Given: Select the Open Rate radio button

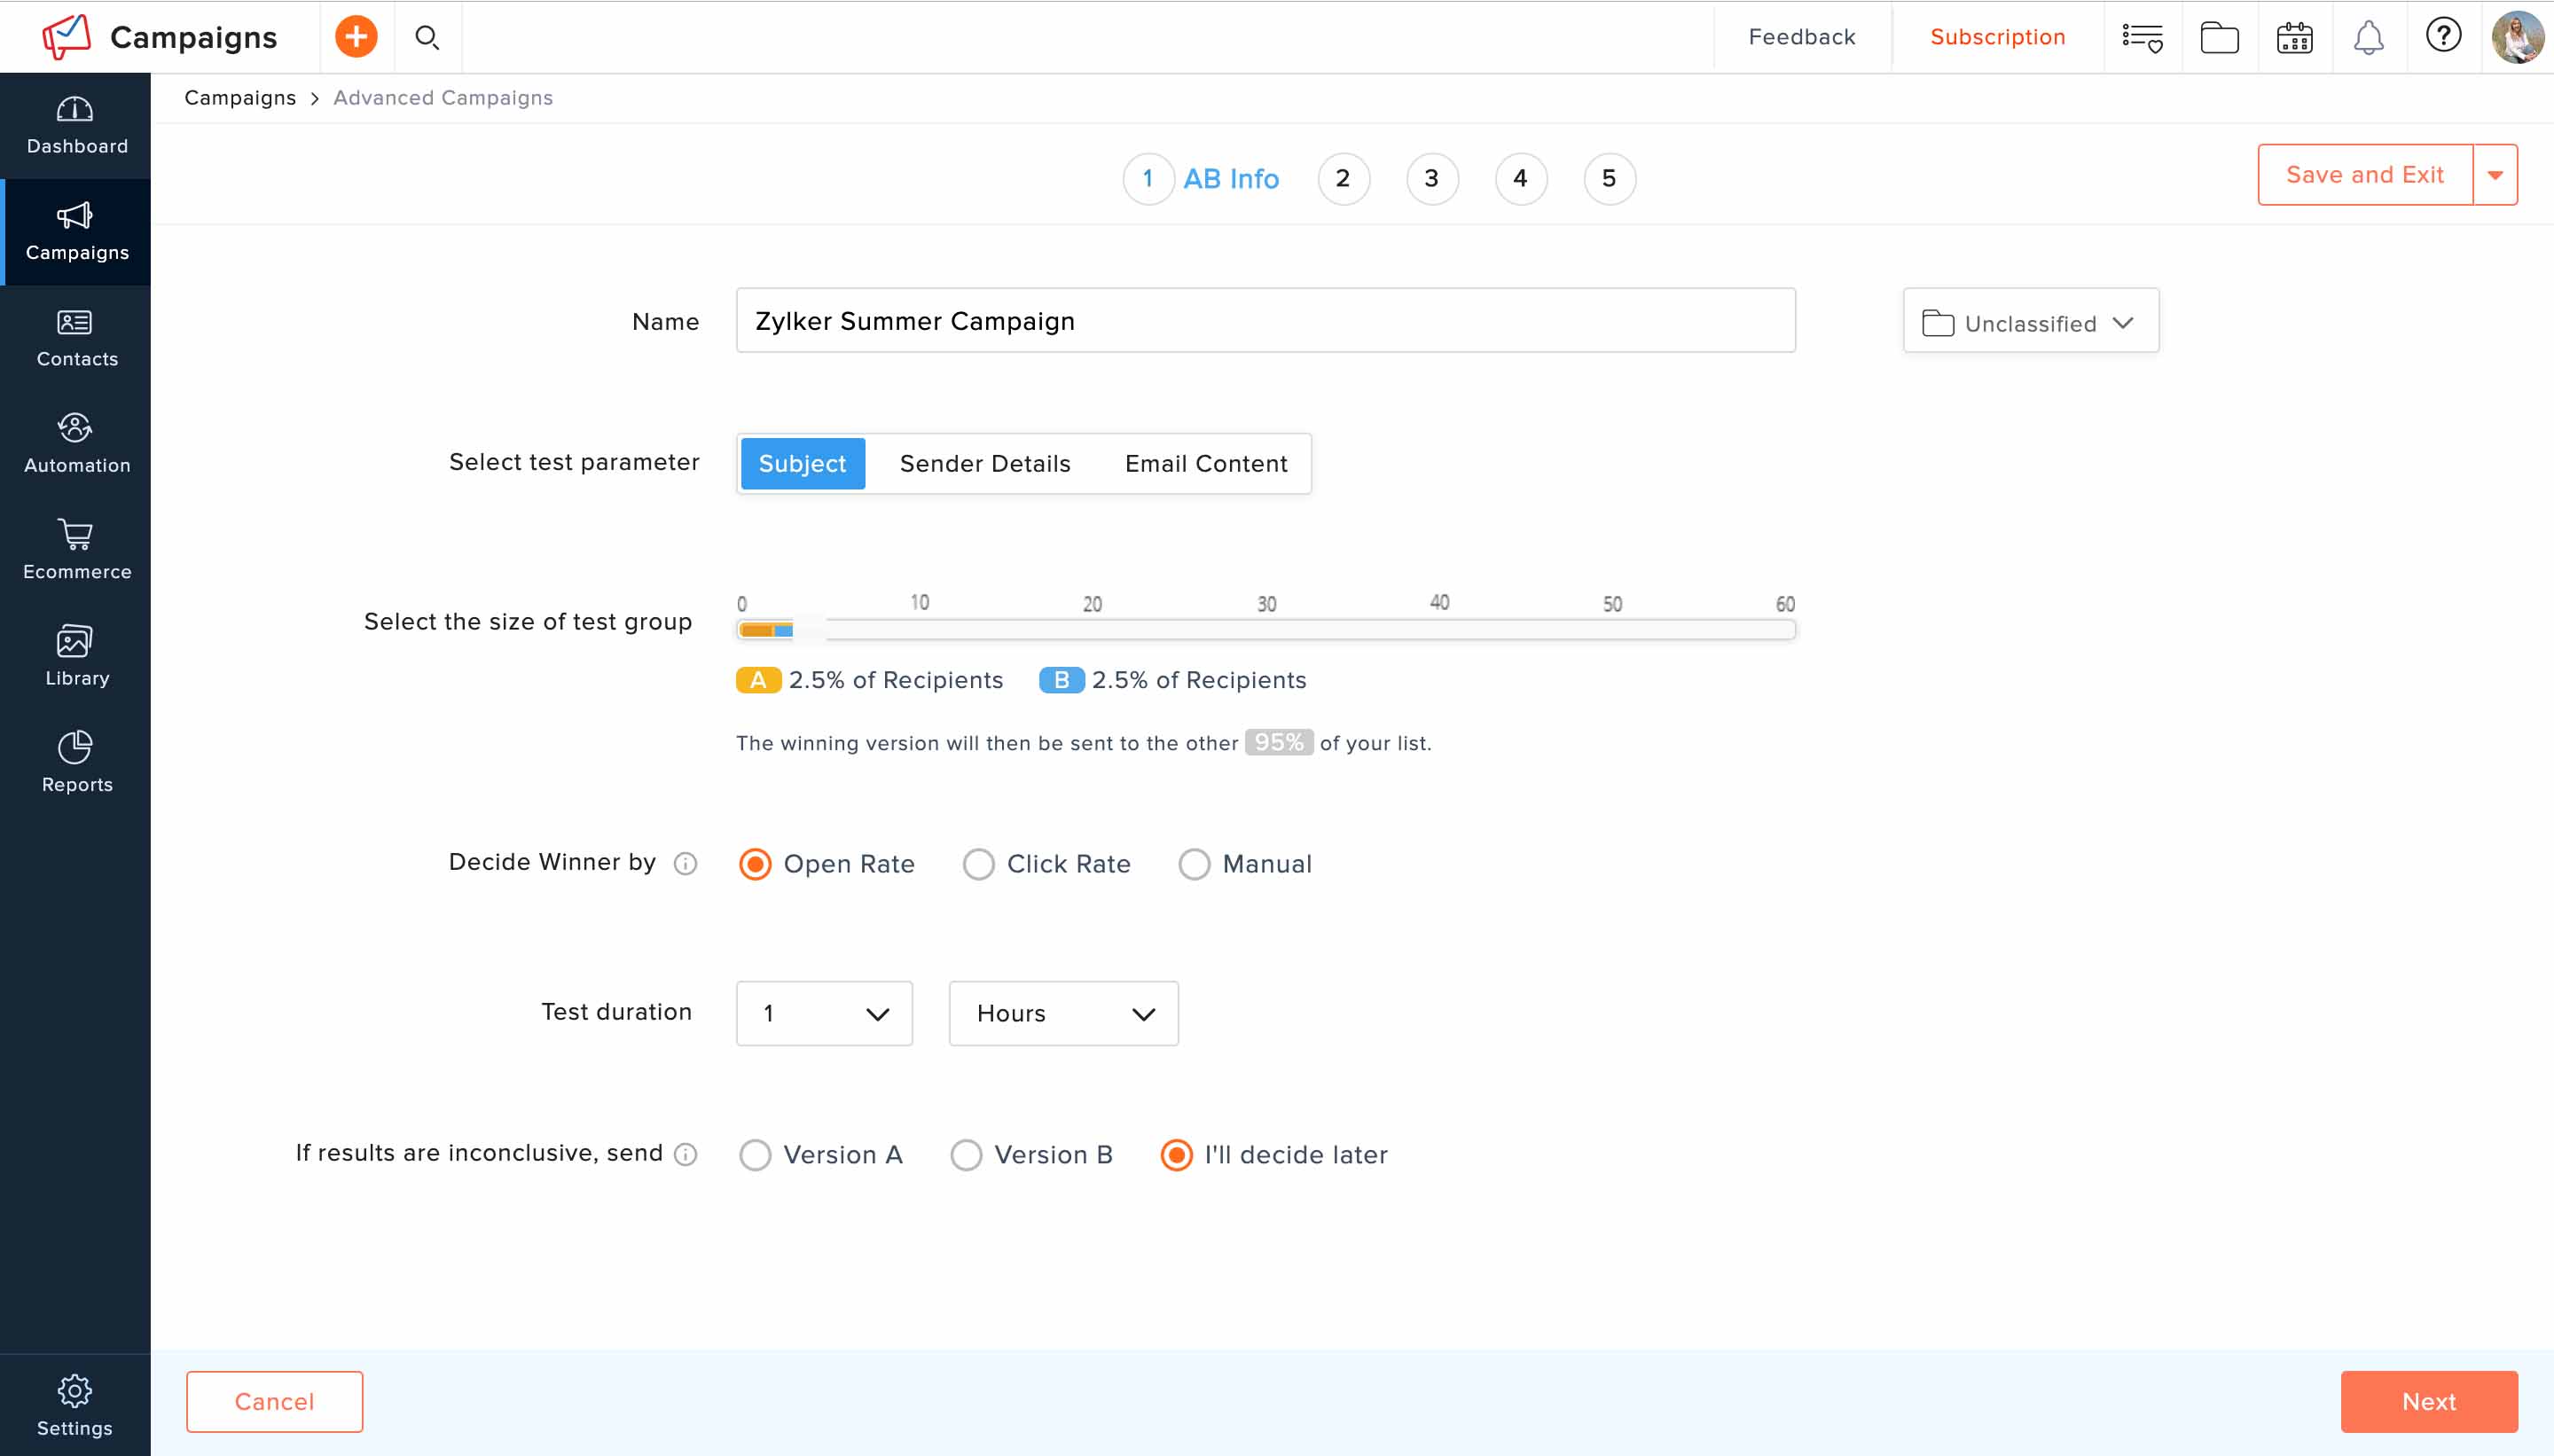Looking at the screenshot, I should point(753,861).
